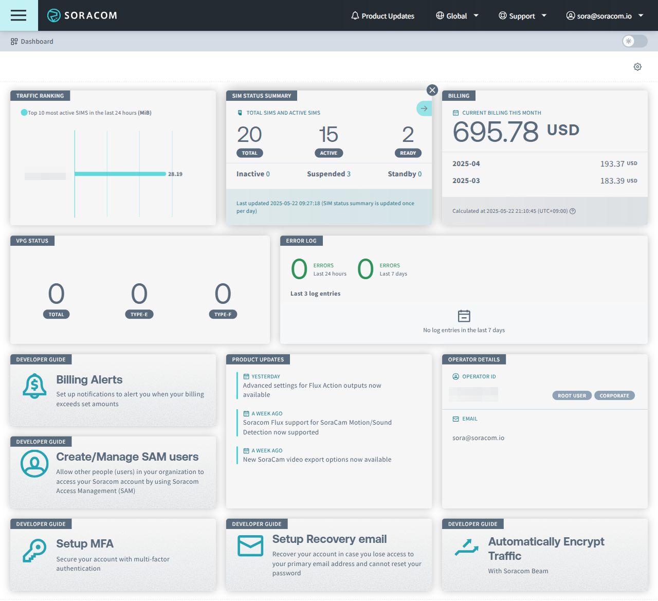Expand the Support menu

point(522,15)
